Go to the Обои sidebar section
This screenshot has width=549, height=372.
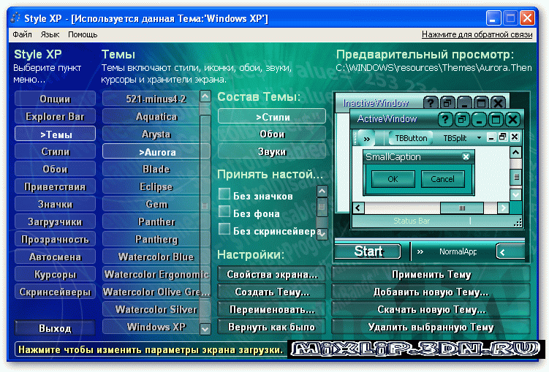tap(55, 169)
